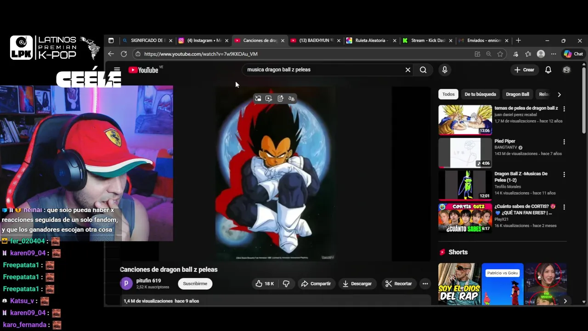Open options for 'Musicas De Pelea (1-2)'
Image resolution: width=588 pixels, height=331 pixels.
pos(564,175)
